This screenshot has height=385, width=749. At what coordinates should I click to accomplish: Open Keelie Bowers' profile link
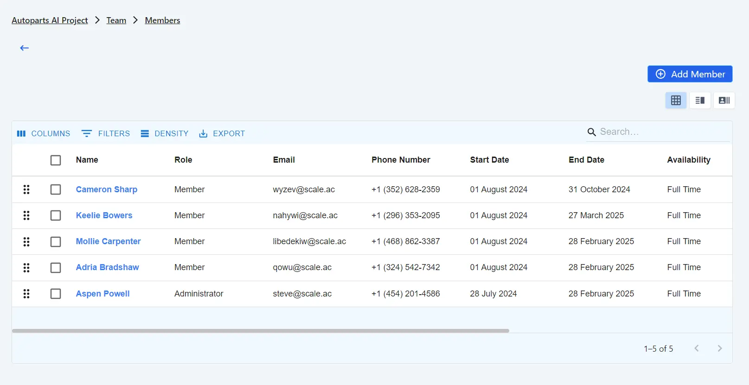104,215
